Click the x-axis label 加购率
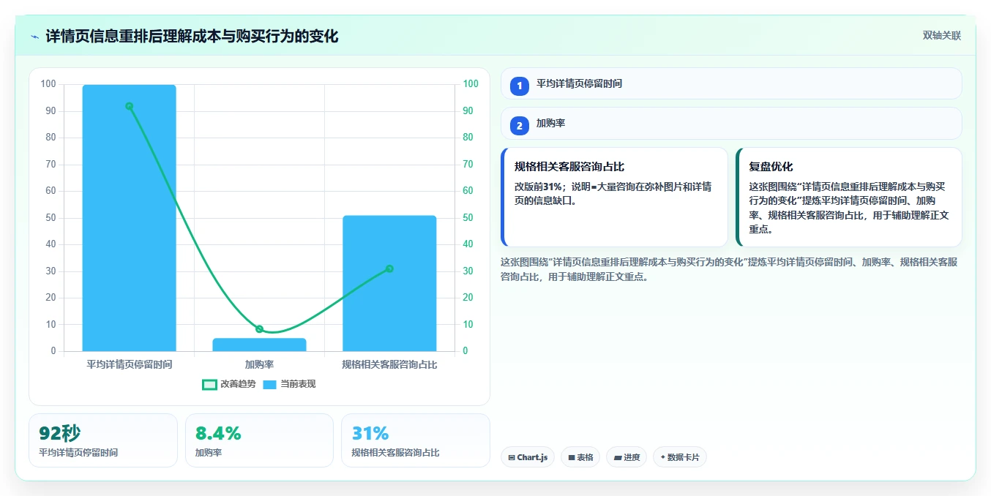The width and height of the screenshot is (991, 496). tap(259, 364)
